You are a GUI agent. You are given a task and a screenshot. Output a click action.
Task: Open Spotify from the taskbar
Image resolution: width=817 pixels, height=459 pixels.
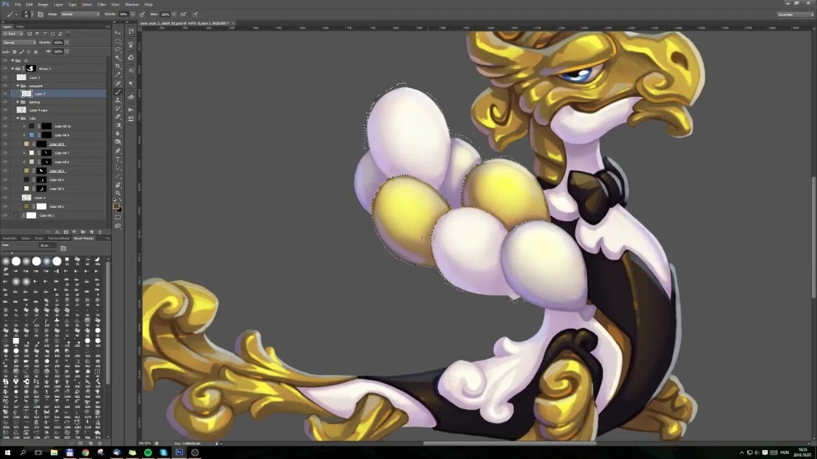tap(148, 453)
